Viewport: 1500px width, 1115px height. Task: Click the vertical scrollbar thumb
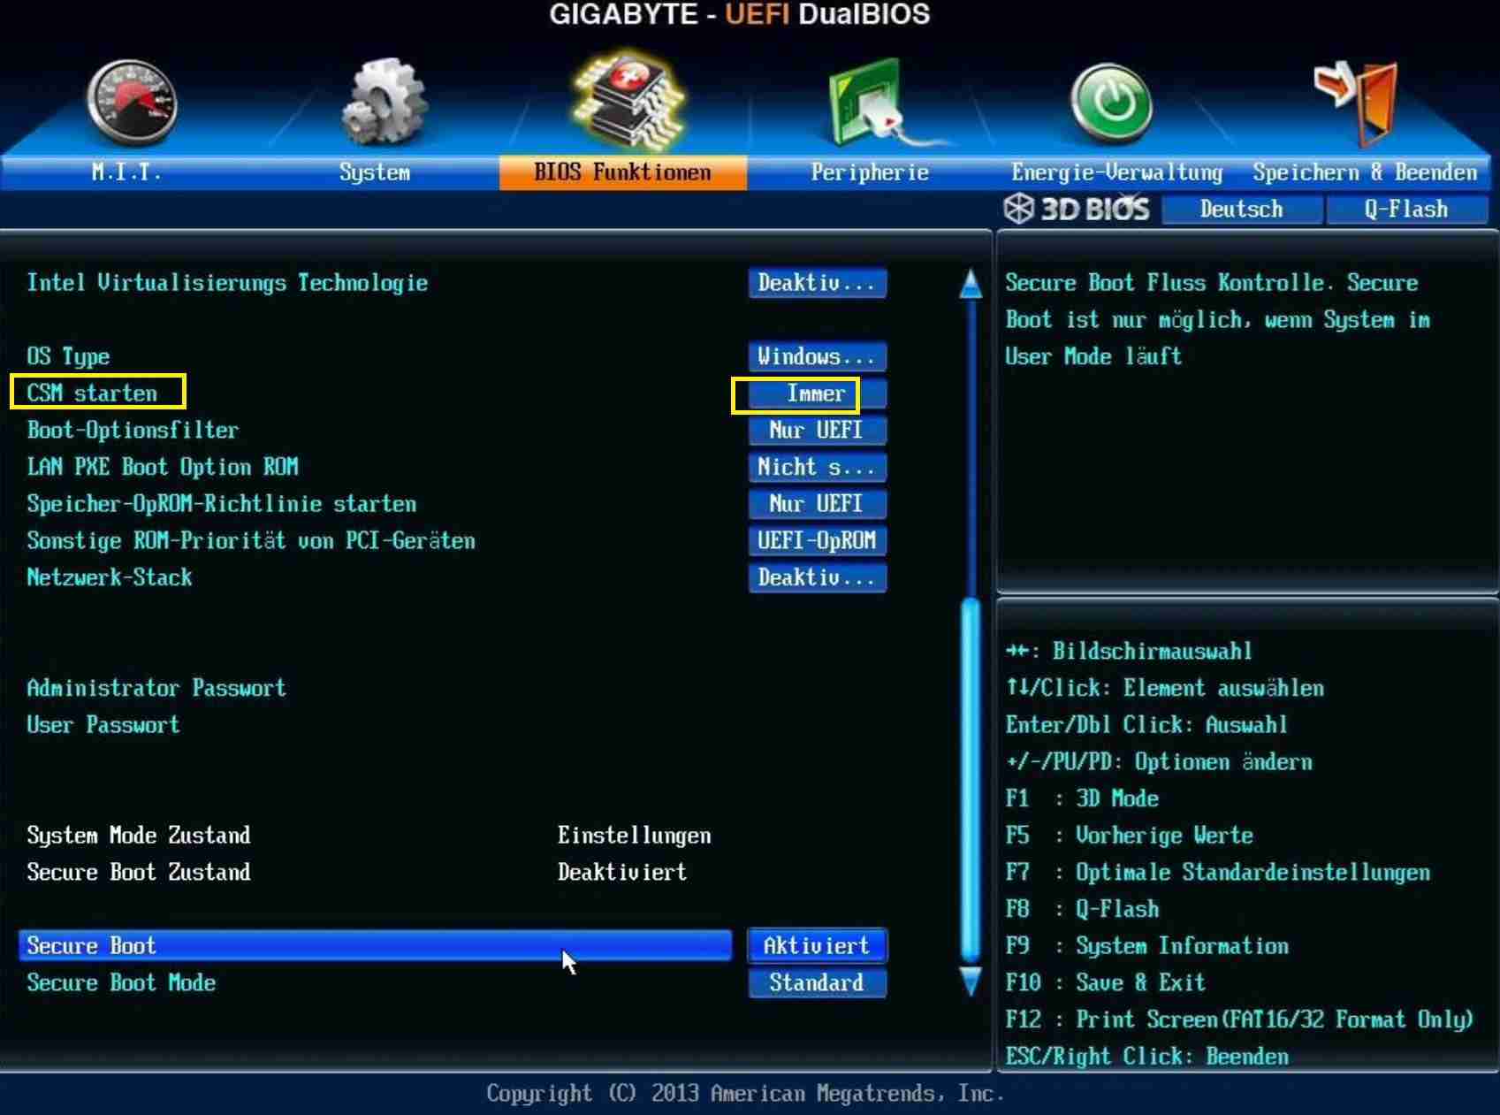[x=971, y=780]
